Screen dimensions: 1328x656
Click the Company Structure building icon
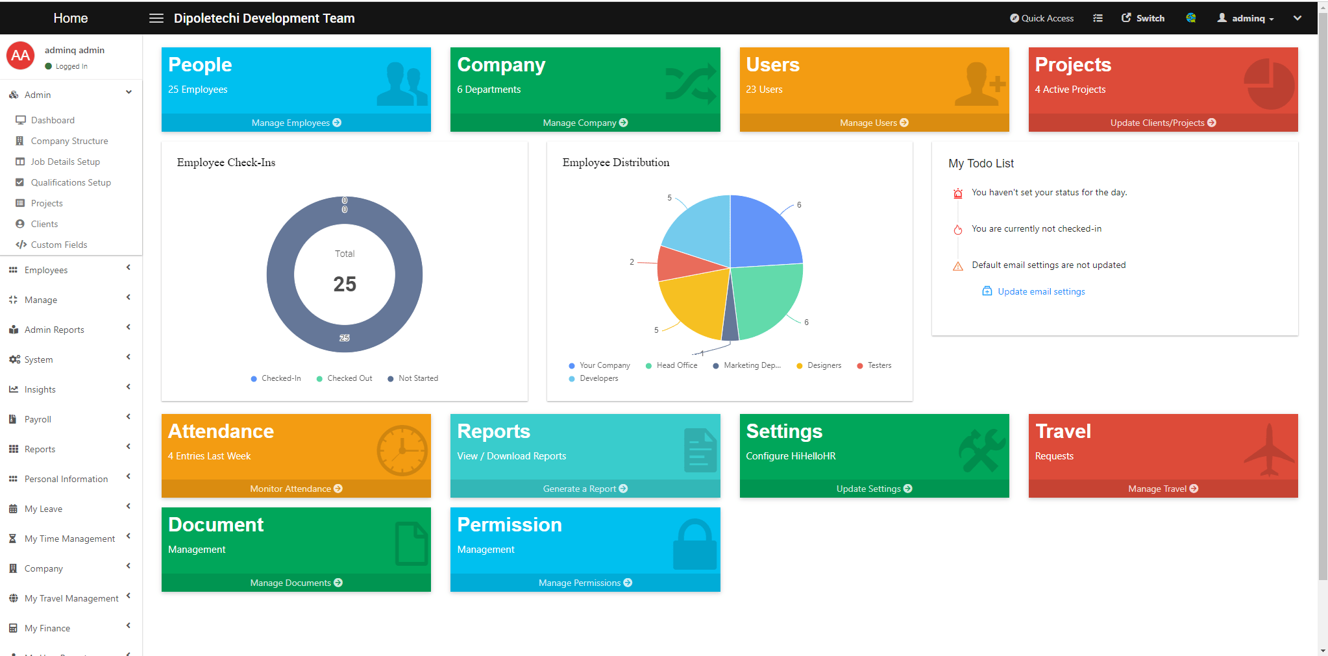click(x=20, y=141)
